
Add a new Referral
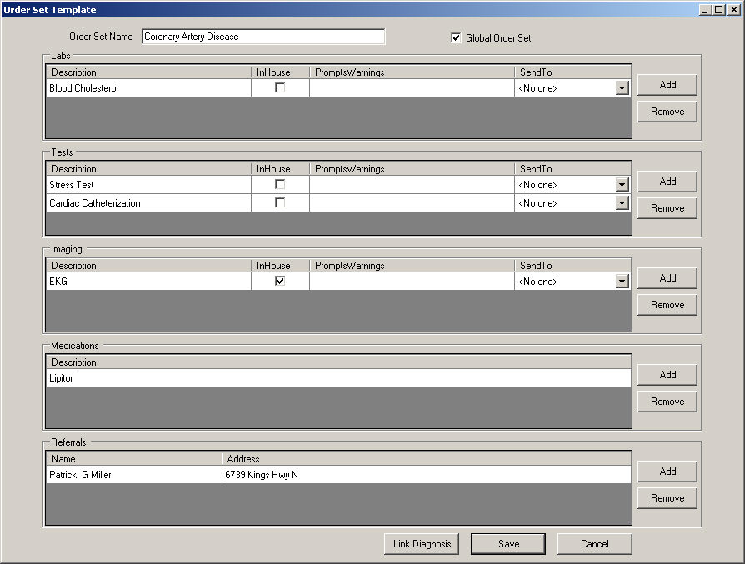667,472
